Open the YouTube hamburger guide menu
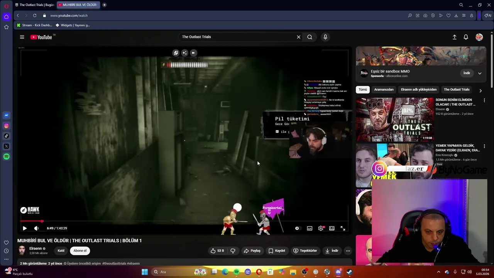Image resolution: width=494 pixels, height=278 pixels. pos(22,37)
